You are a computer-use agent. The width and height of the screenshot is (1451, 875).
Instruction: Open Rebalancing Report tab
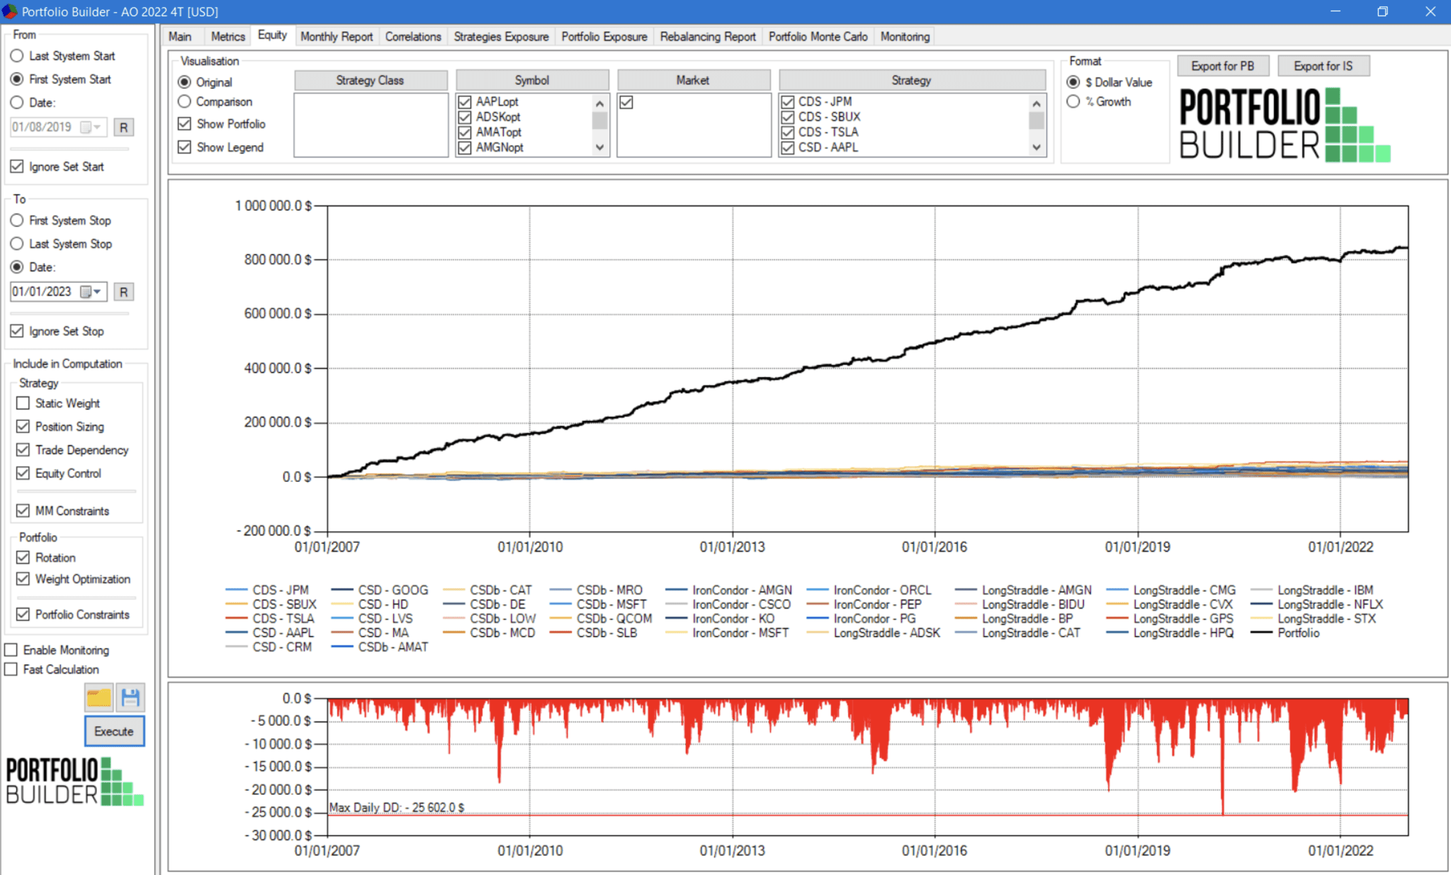708,37
